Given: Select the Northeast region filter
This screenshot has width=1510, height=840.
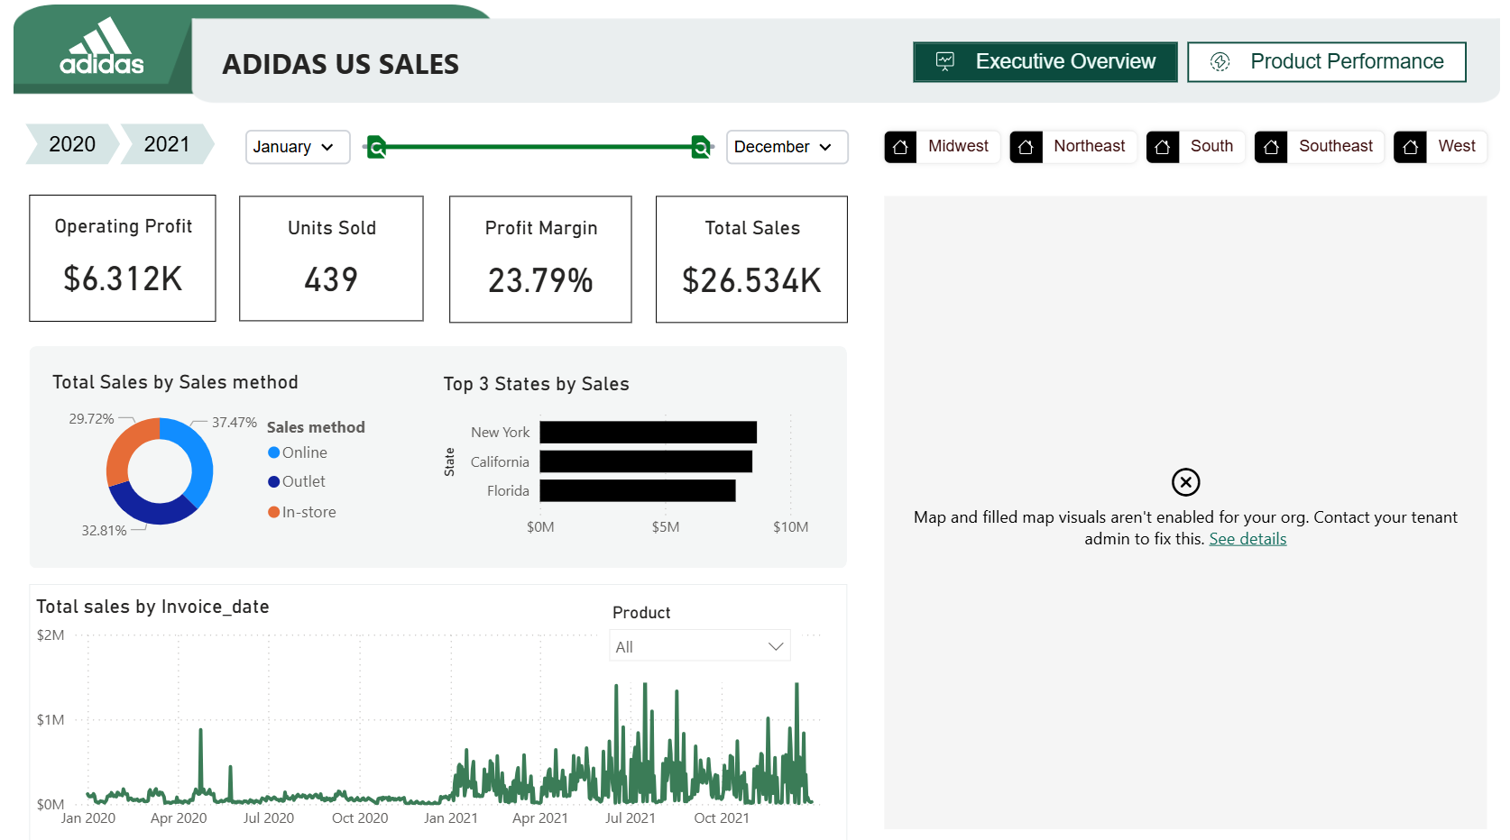Looking at the screenshot, I should coord(1073,146).
